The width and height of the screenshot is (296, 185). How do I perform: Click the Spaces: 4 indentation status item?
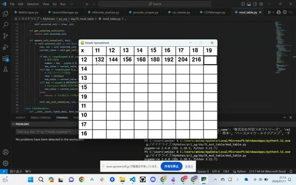(x=203, y=172)
